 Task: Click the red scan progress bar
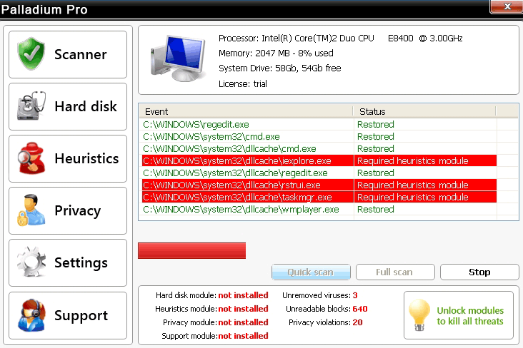191,250
